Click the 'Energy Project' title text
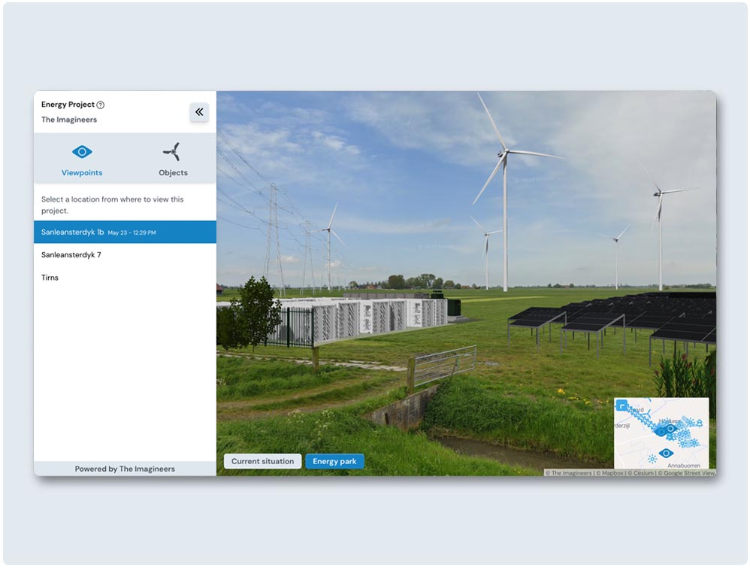 pos(68,105)
